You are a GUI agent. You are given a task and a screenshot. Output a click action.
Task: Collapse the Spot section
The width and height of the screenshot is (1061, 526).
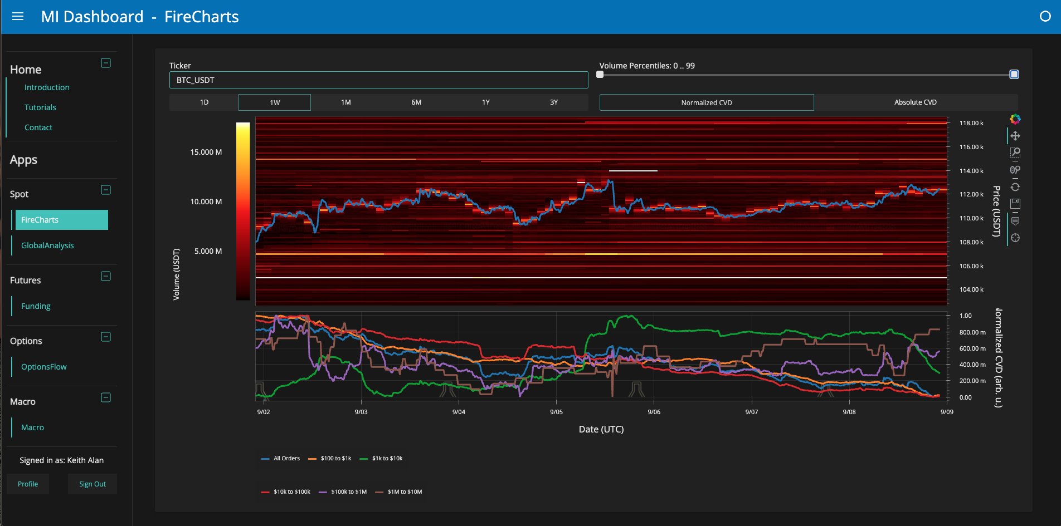tap(105, 190)
